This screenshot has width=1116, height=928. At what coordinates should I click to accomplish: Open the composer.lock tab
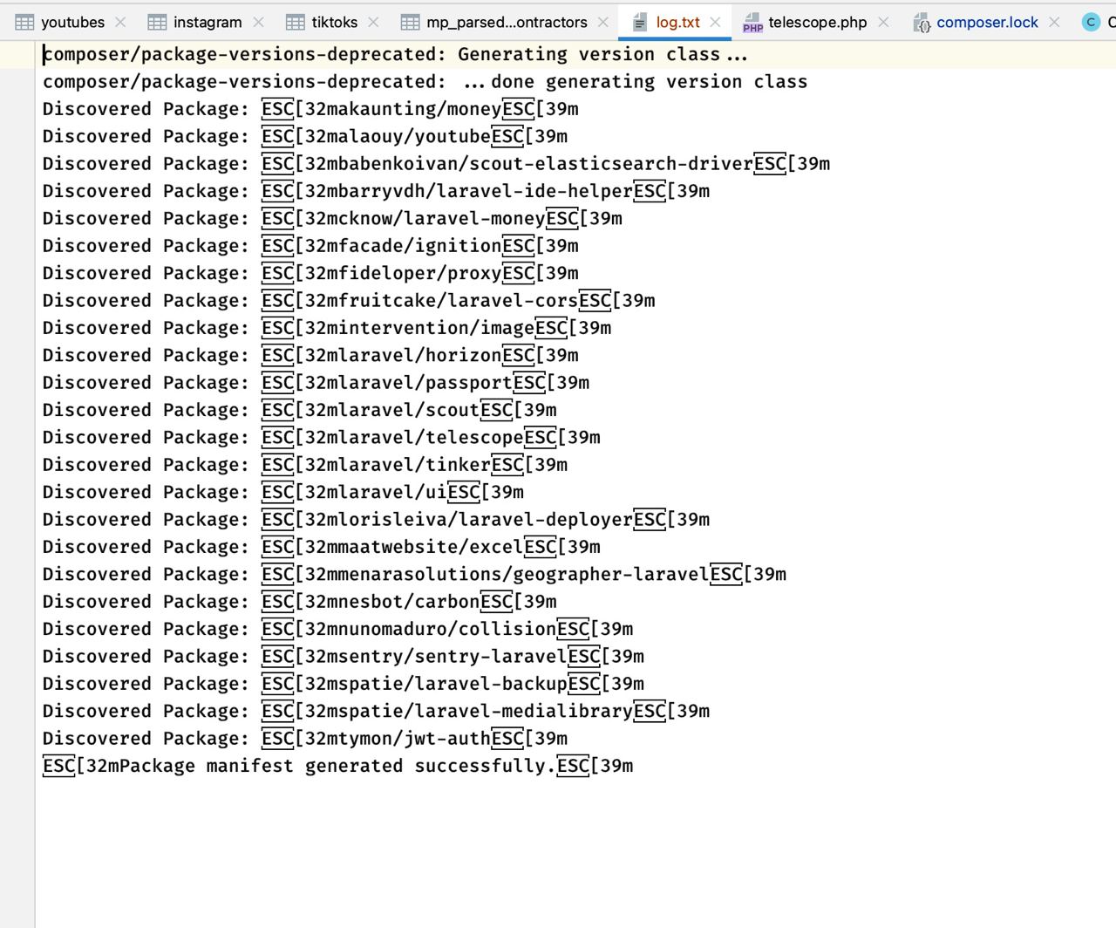pos(987,22)
